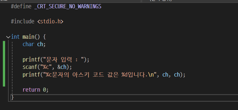Click the scanf function name
Image resolution: width=238 pixels, height=110 pixels.
click(30, 67)
